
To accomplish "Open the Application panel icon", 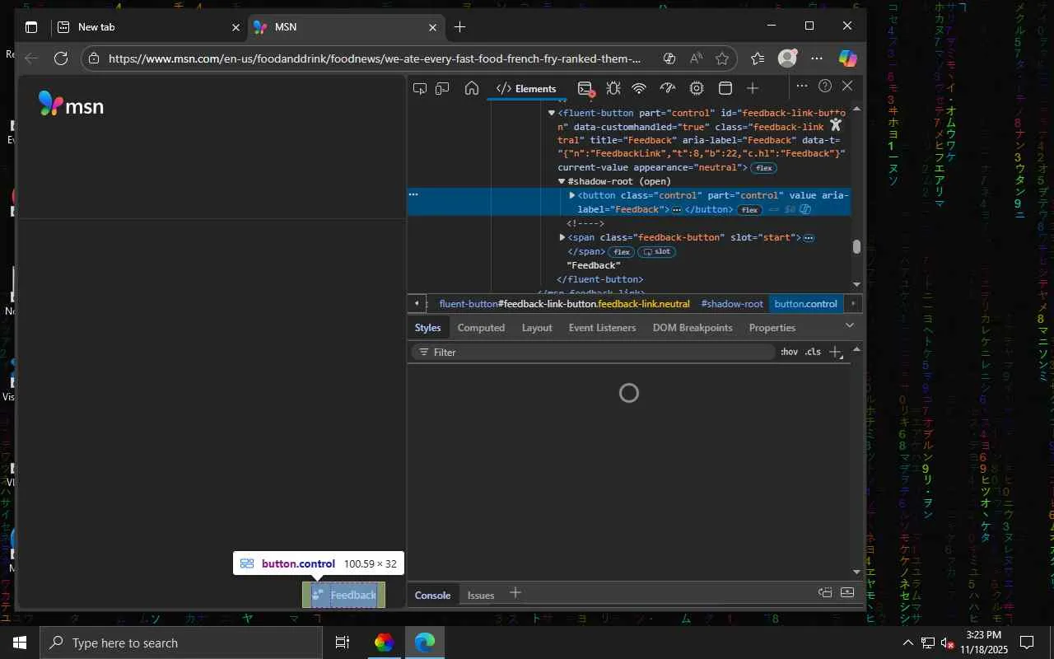I will pos(725,88).
